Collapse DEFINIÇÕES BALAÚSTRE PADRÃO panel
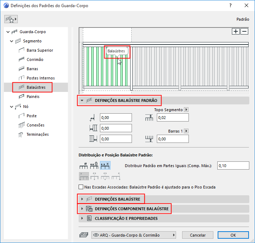Screen dimensions: 255x243 click(82, 100)
